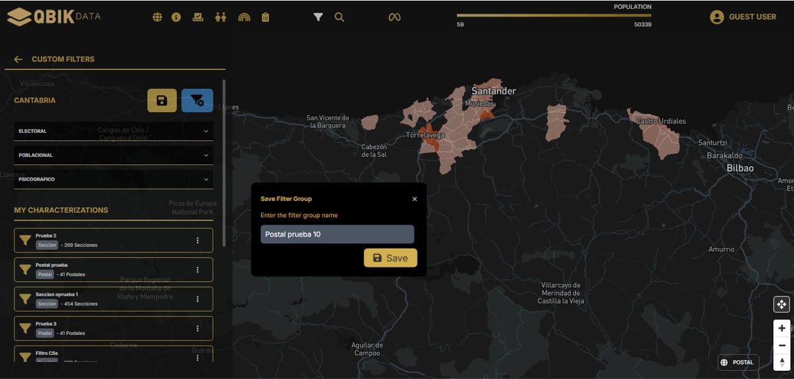Image resolution: width=794 pixels, height=379 pixels.
Task: Click the Meta infinity icon
Action: [x=394, y=18]
